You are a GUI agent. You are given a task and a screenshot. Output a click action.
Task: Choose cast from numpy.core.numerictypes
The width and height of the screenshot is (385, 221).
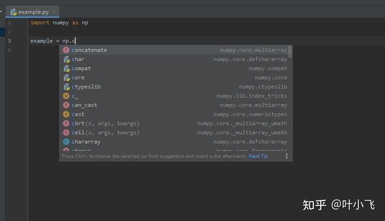tap(78, 114)
